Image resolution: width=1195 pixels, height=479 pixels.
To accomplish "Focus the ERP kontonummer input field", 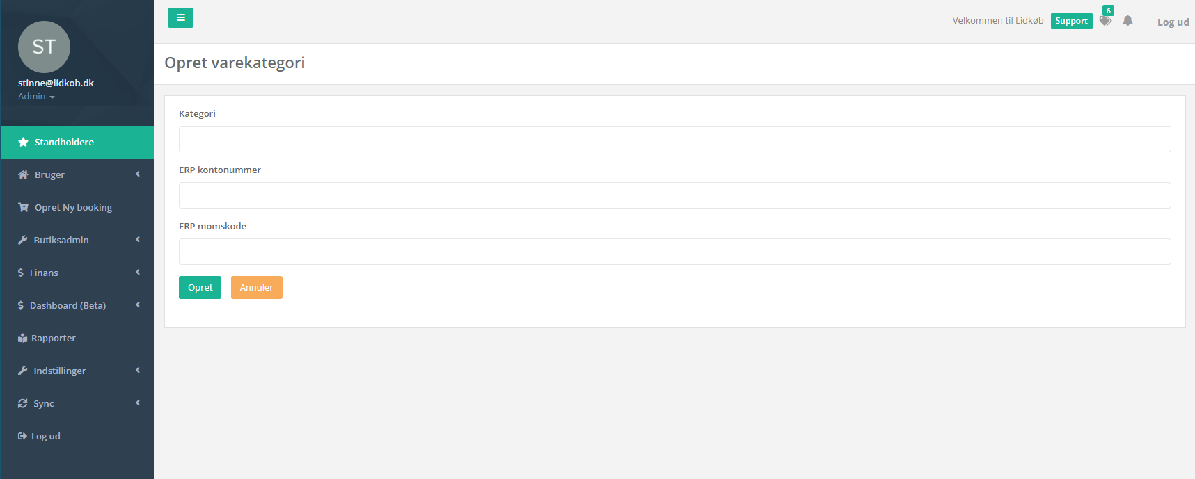I will click(x=674, y=195).
